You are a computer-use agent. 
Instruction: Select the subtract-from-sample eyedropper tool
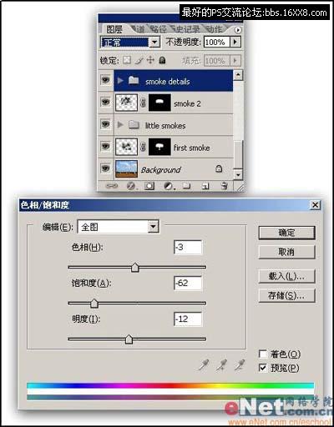tap(239, 364)
